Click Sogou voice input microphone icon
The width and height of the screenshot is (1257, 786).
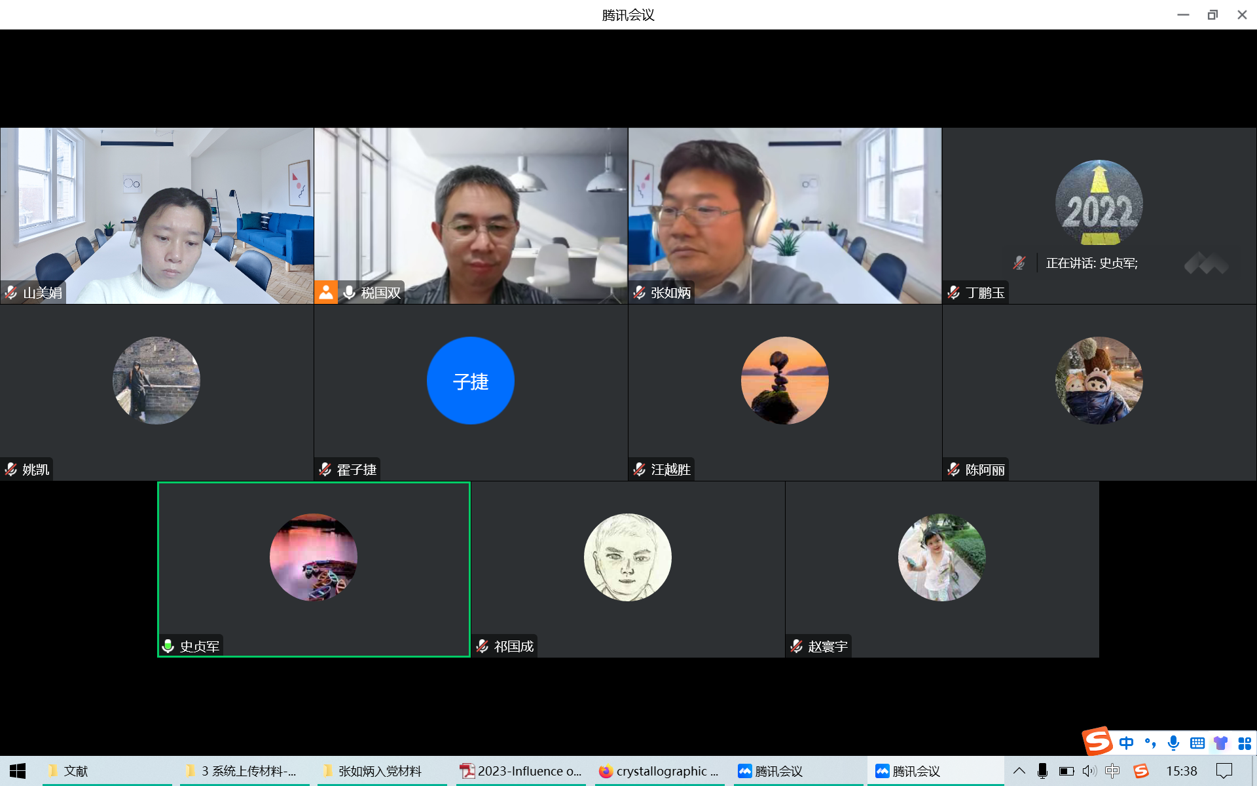1173,743
